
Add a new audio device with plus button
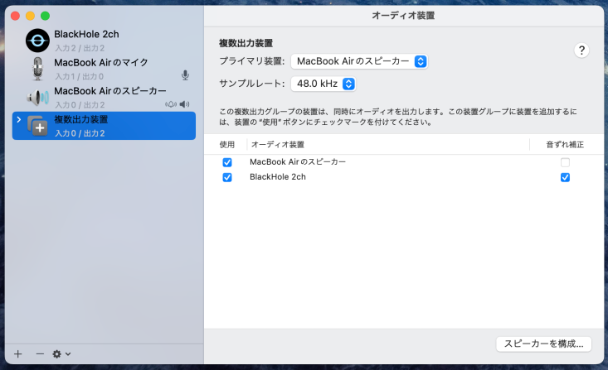tap(18, 353)
